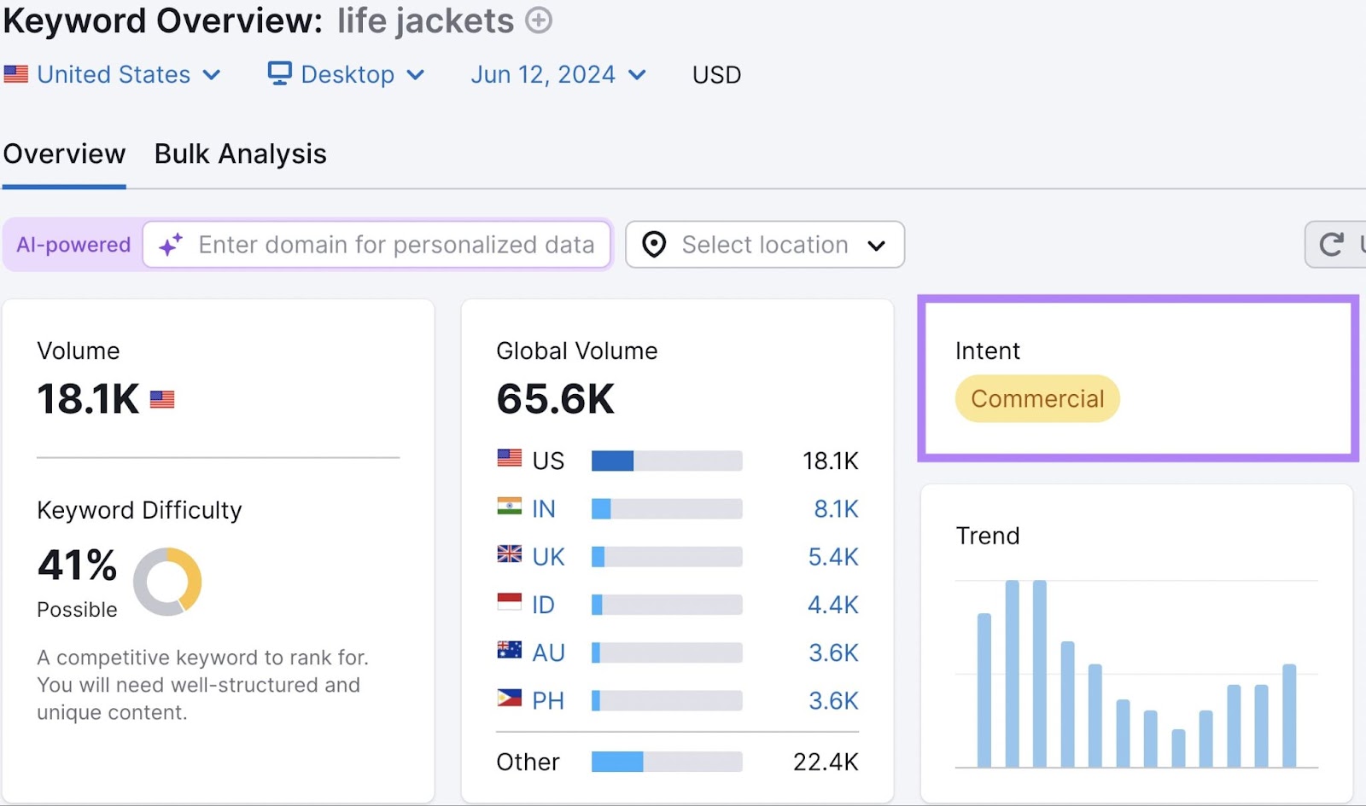Click the 18.1K US value in Global Volume

(831, 461)
